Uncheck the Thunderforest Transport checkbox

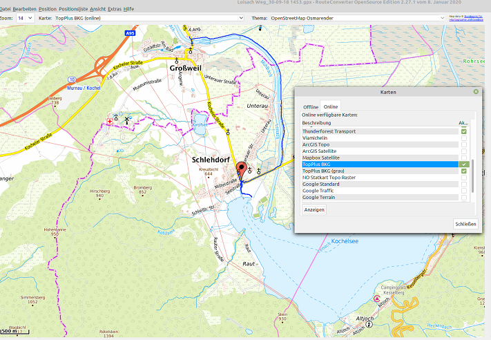point(464,131)
